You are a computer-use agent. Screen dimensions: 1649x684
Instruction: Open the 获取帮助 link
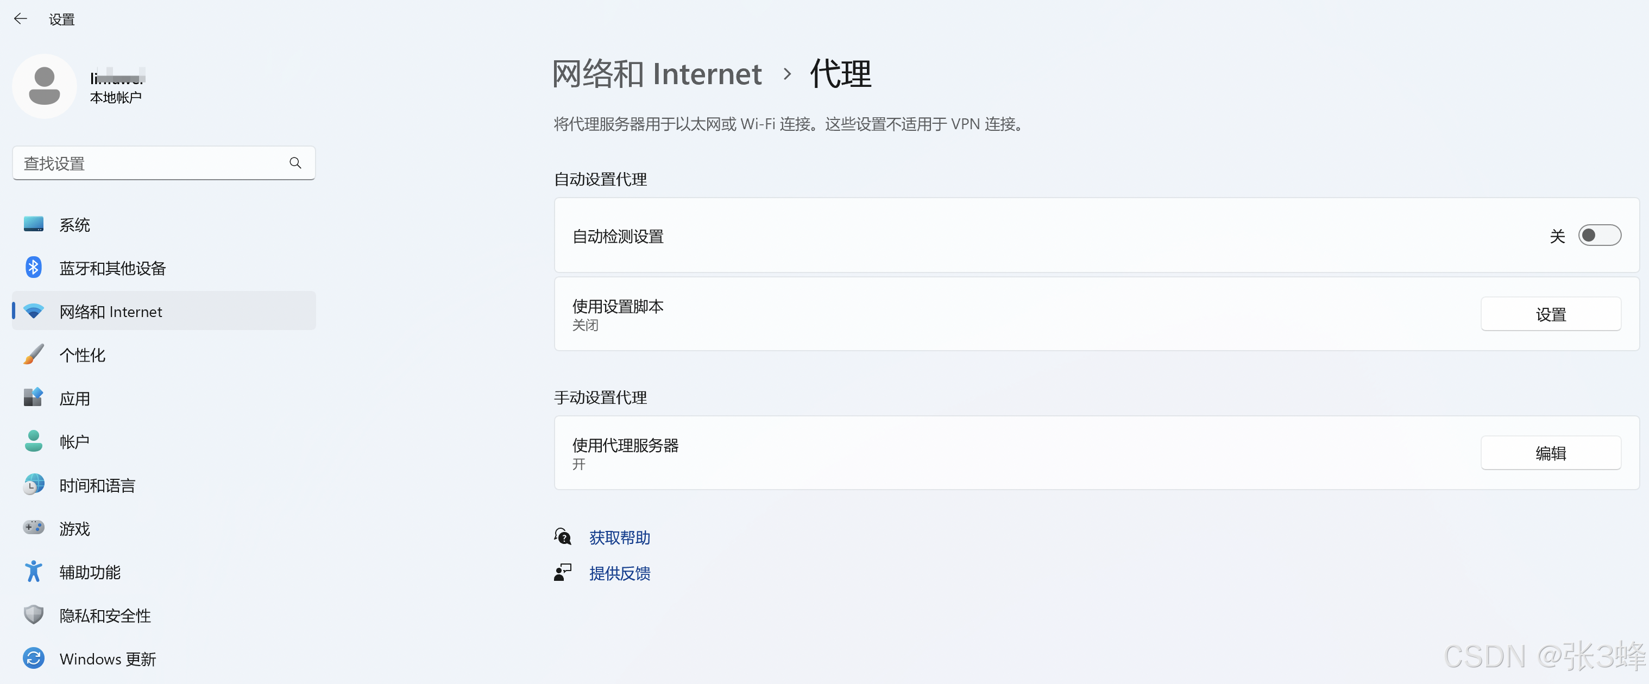click(x=619, y=537)
